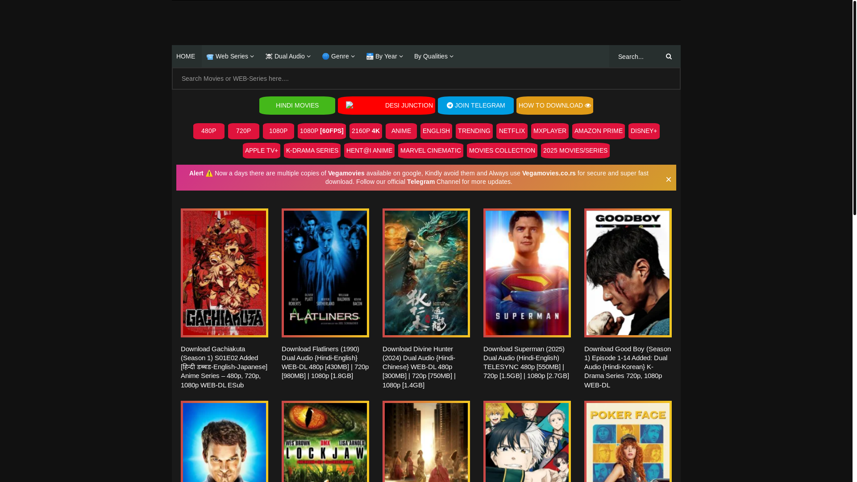Expand the Dual Audio dropdown arrow

pyautogui.click(x=309, y=57)
